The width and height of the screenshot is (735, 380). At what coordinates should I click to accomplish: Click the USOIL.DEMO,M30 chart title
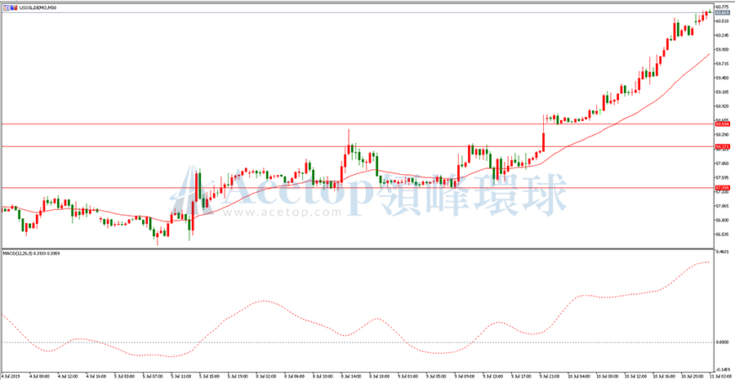click(x=37, y=8)
